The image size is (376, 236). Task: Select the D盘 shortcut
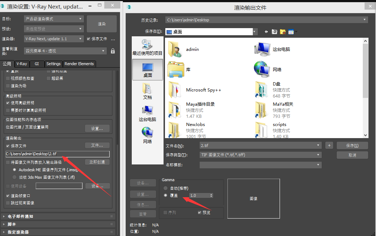[272, 90]
